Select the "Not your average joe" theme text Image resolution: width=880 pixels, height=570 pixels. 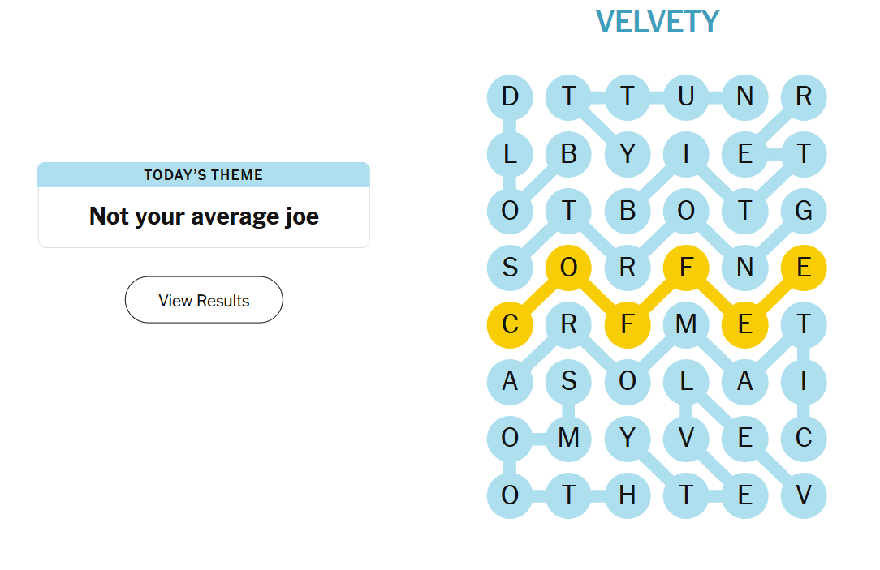coord(204,216)
